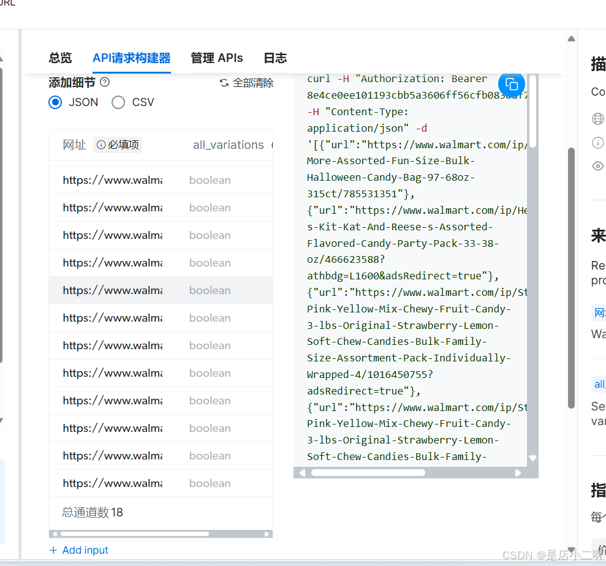Click the help icon beside 添加细节
This screenshot has height=566, width=606.
pos(105,82)
